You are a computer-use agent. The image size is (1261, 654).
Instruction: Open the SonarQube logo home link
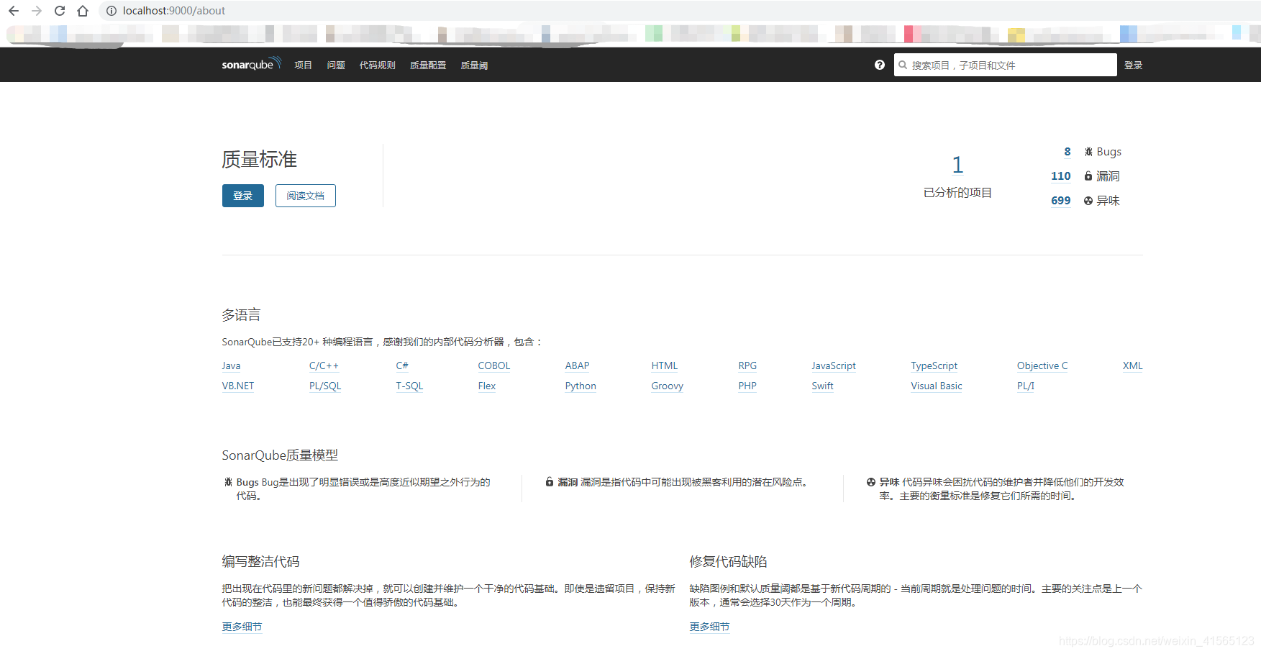[x=251, y=64]
